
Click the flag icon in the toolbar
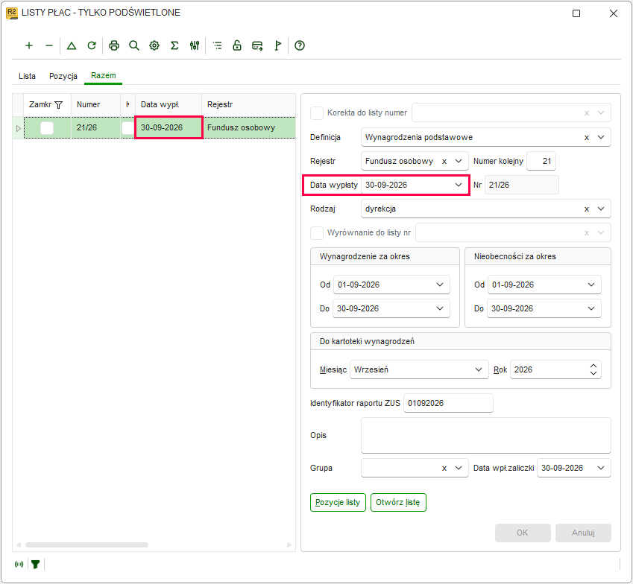click(x=278, y=45)
